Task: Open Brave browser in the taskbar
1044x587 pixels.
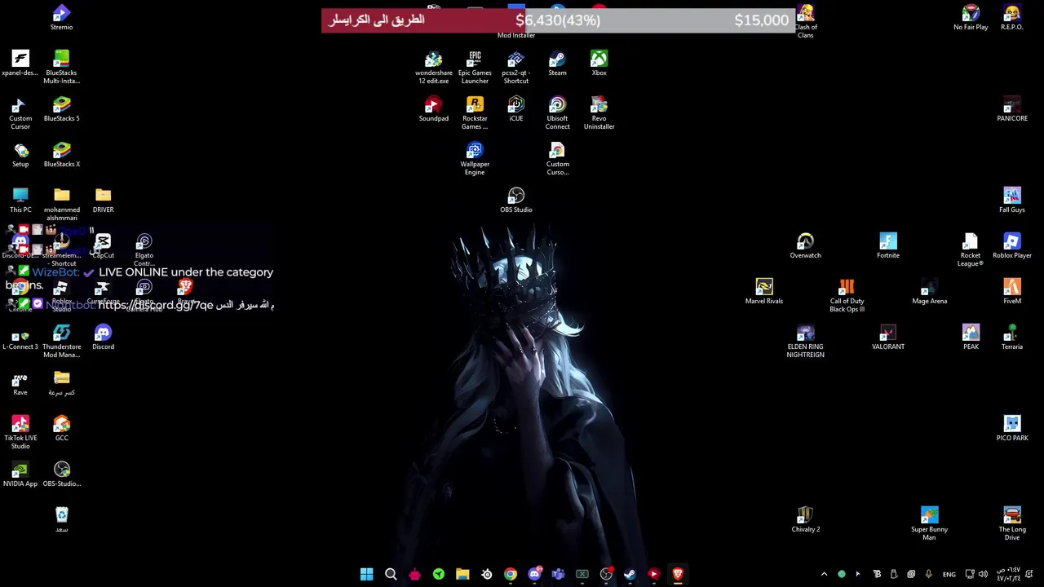Action: 678,574
